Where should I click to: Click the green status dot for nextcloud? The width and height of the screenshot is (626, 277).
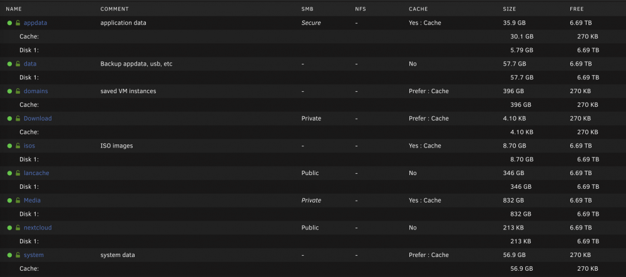9,228
